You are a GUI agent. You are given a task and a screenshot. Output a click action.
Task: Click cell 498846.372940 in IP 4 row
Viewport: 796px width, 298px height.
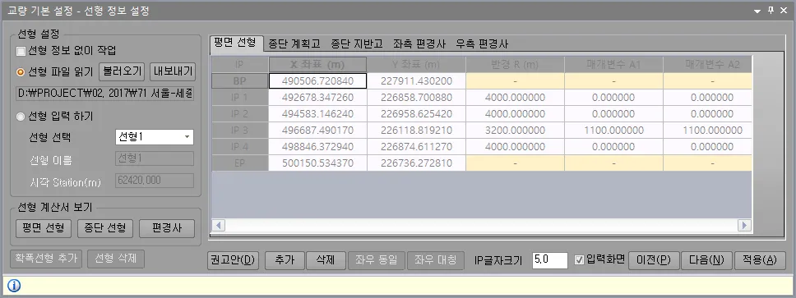tap(317, 147)
